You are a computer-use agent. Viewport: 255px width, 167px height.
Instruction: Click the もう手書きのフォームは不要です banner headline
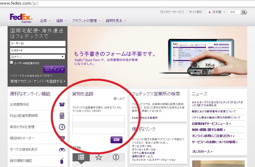pyautogui.click(x=115, y=54)
